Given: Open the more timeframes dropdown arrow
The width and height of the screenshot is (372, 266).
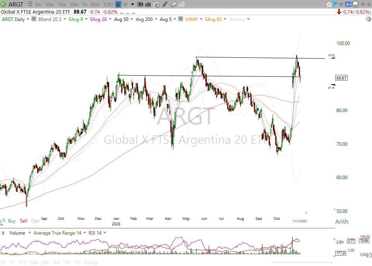Looking at the screenshot, I should (133, 5).
